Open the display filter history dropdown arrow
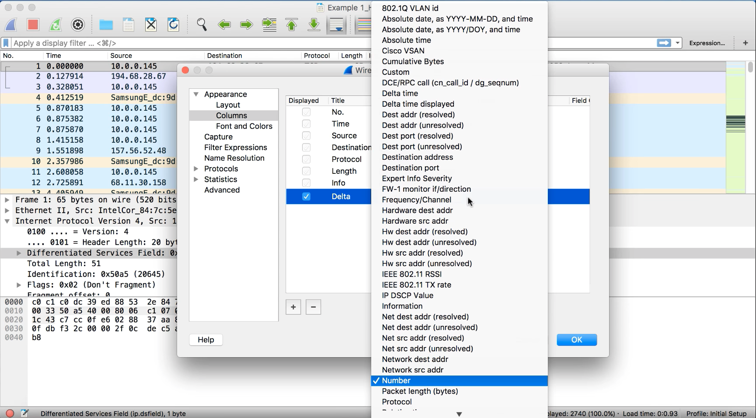The height and width of the screenshot is (418, 756). [677, 43]
